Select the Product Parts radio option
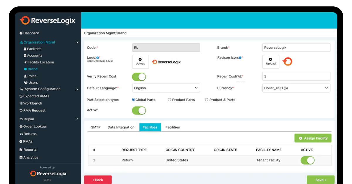352x184 pixels. click(x=170, y=100)
